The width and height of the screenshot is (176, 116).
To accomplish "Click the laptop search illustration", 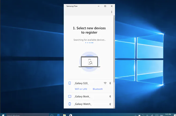I will (89, 61).
